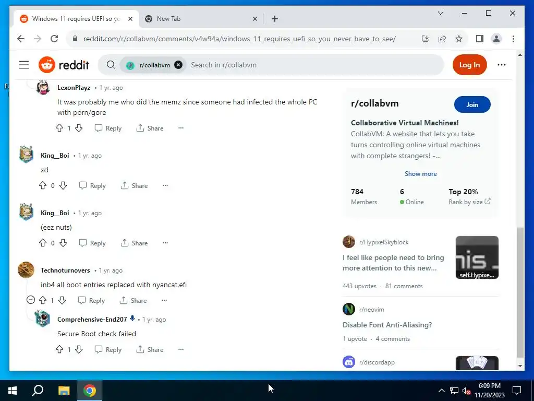
Task: Click the Log In button
Action: click(469, 65)
